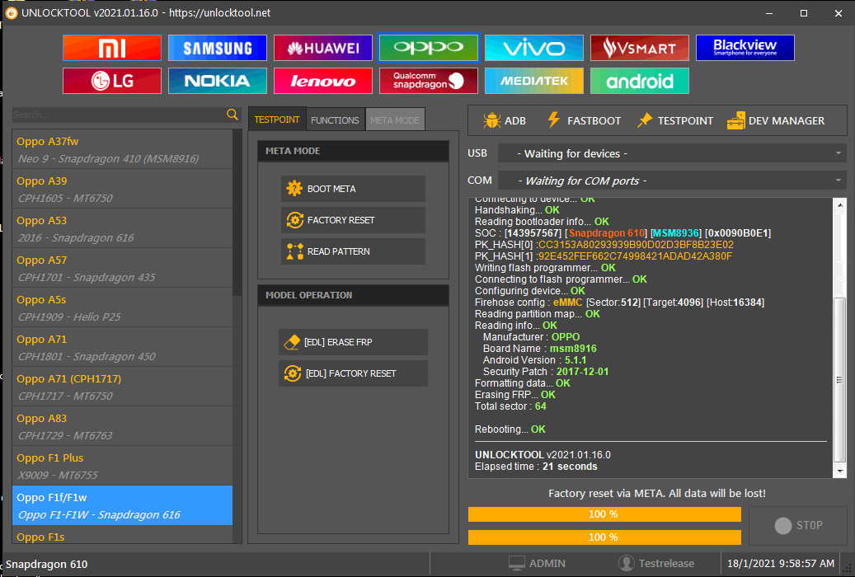Select Oppo F1s in the model list
The image size is (855, 577).
point(122,536)
